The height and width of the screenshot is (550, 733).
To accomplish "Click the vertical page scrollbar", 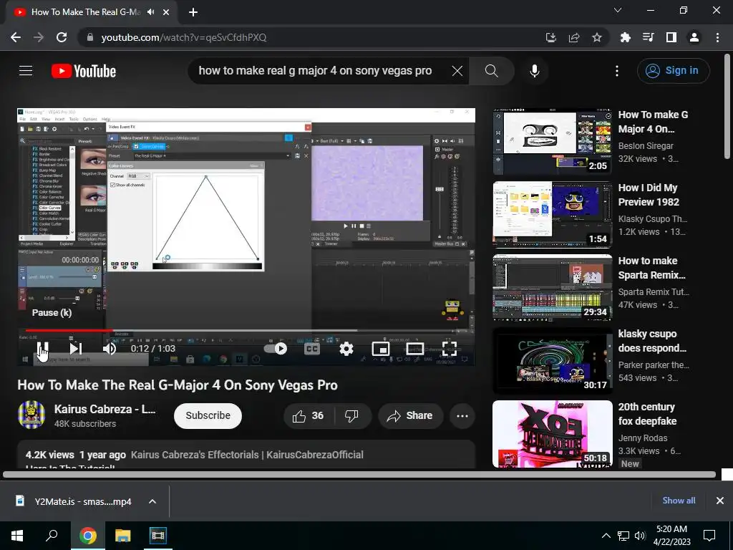I will [727, 107].
